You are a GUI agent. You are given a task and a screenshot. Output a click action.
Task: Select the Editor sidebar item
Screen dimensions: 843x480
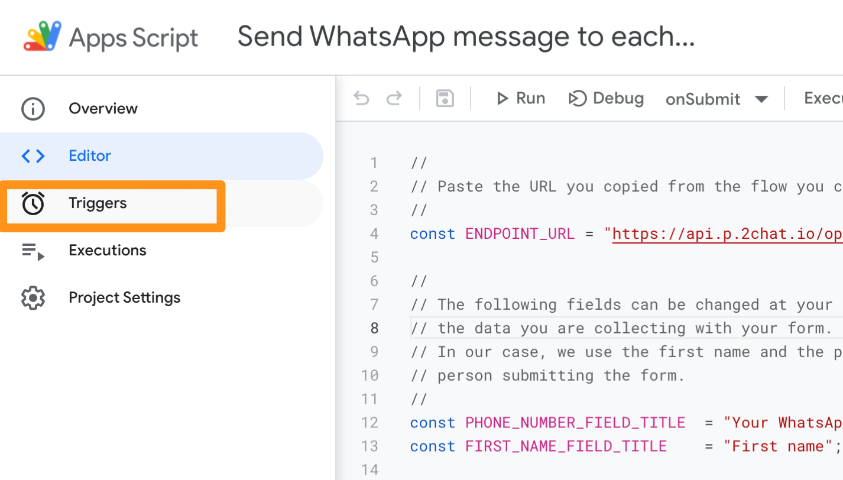coord(161,156)
